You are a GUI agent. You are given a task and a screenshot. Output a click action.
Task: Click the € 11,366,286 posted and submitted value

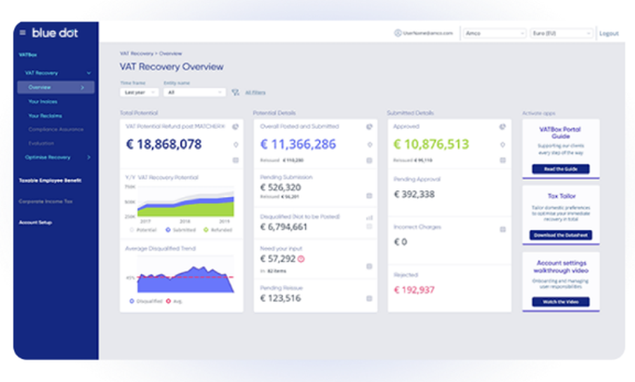[x=298, y=144]
